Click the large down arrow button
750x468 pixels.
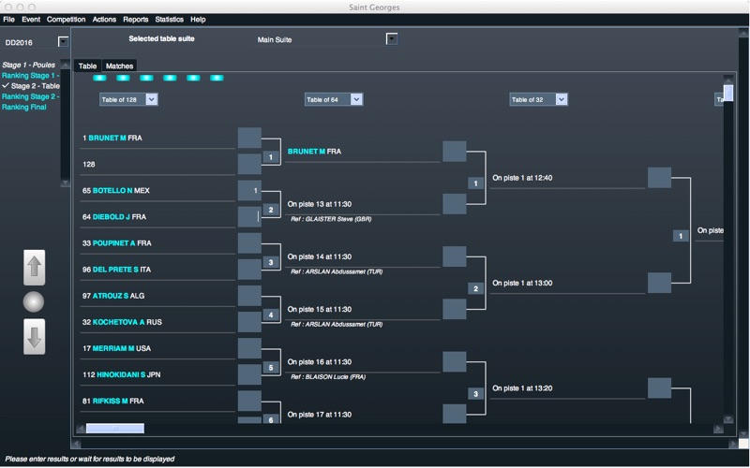(35, 337)
